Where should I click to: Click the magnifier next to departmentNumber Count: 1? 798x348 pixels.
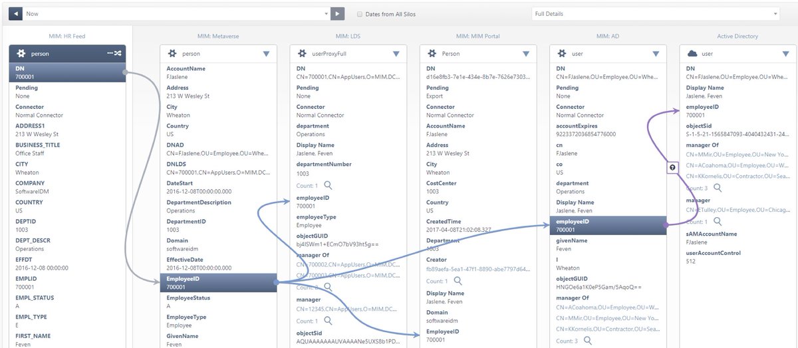click(x=328, y=186)
